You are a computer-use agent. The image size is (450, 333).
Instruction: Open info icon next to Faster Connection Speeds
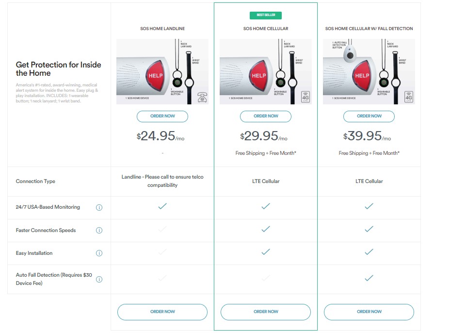99,231
